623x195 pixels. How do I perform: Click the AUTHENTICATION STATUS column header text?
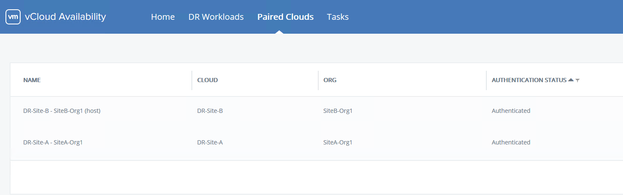[x=529, y=80]
